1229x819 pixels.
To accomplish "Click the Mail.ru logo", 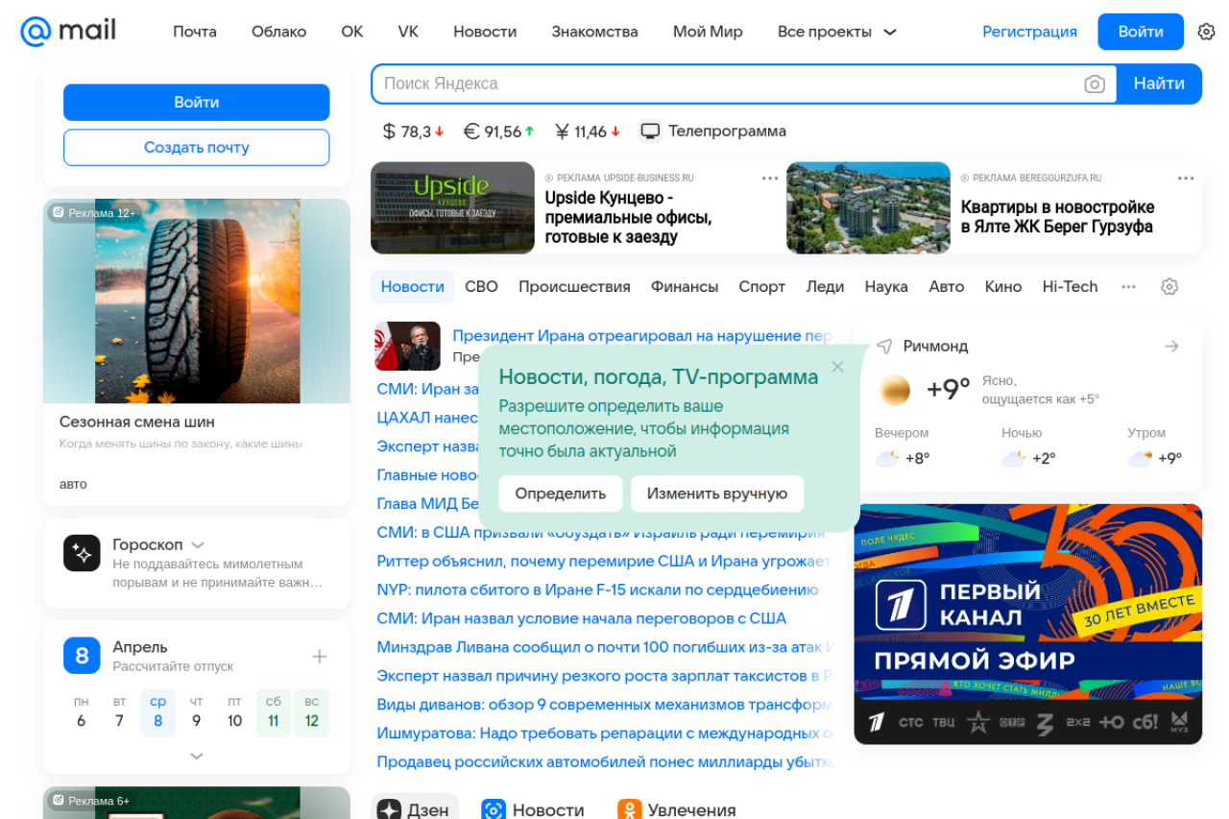I will click(x=68, y=32).
